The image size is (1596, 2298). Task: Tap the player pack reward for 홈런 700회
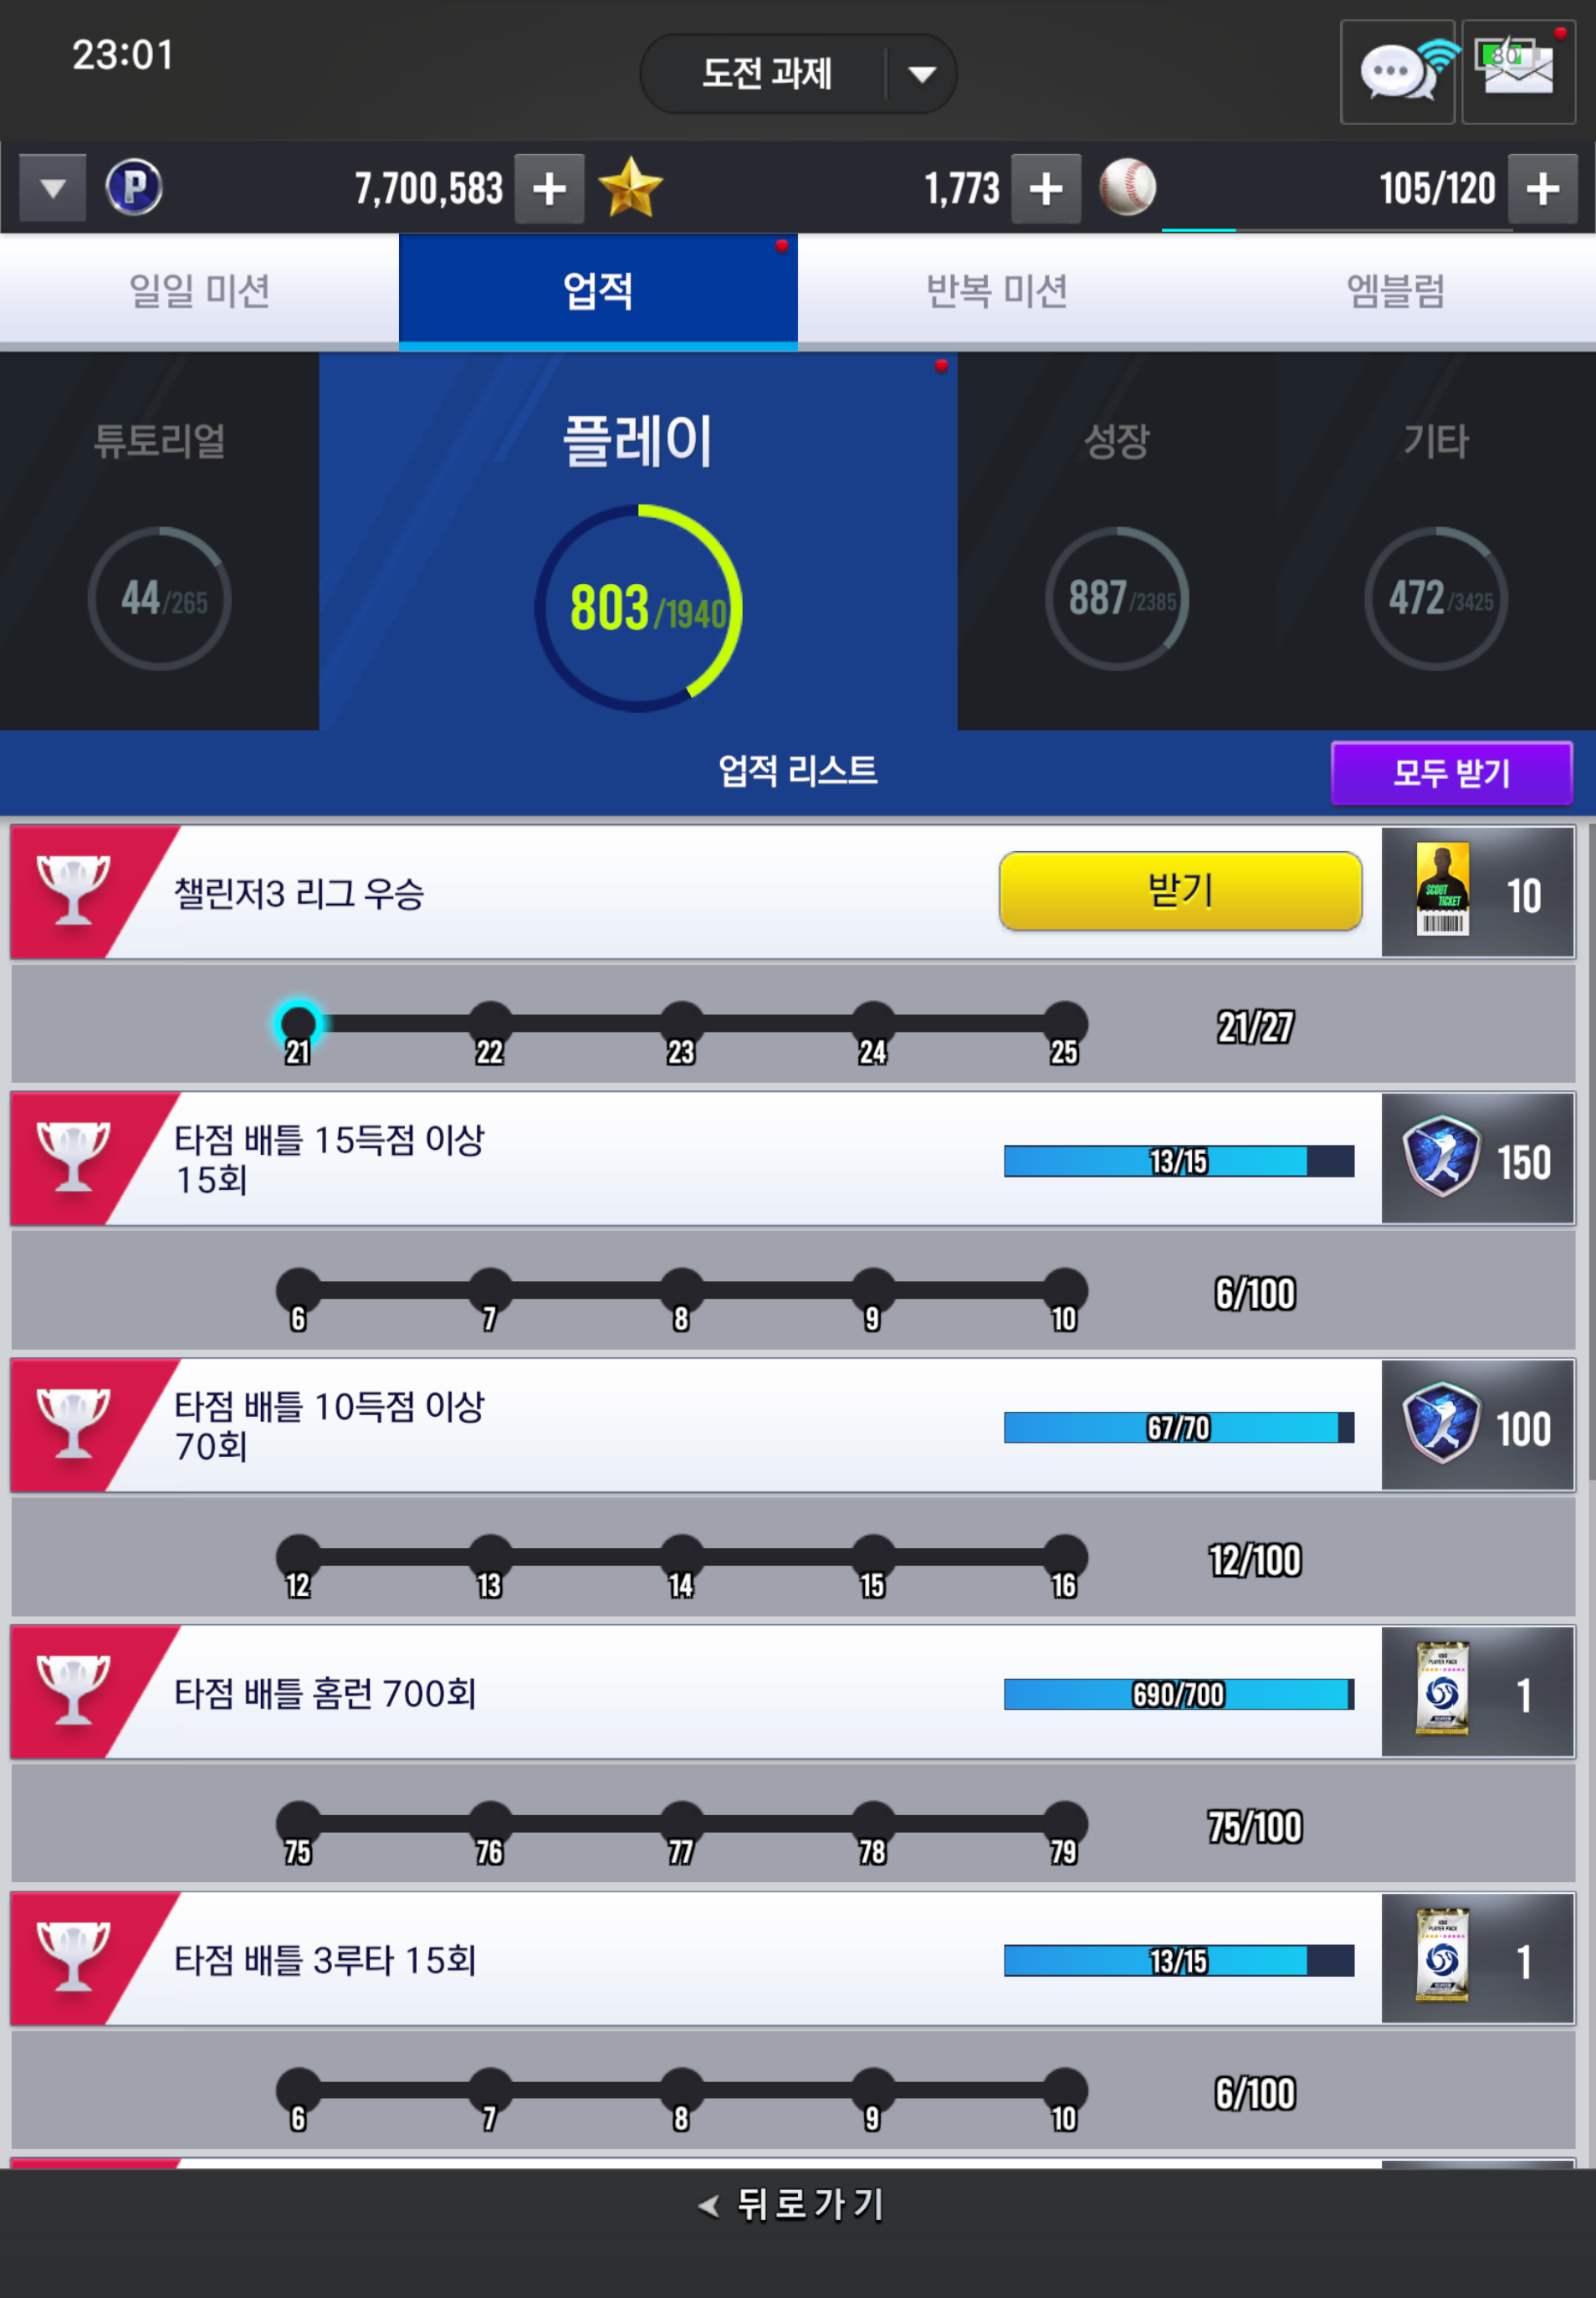pyautogui.click(x=1442, y=1690)
